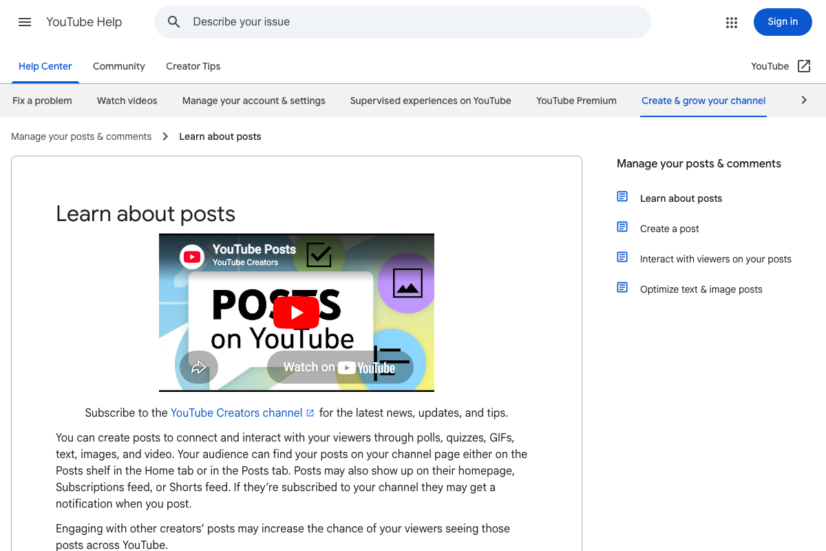Open the Creator Tips tab
Viewport: 826px width, 551px height.
(x=193, y=66)
